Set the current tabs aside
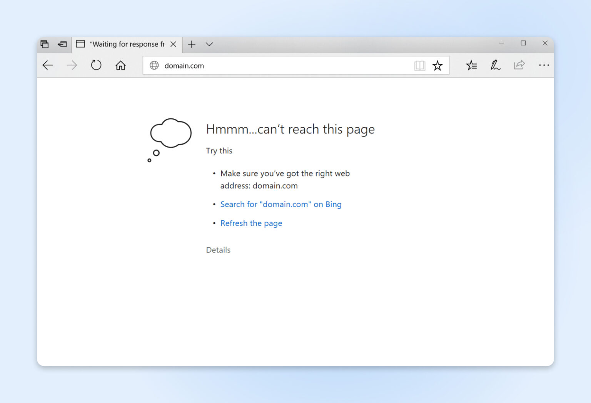 click(x=62, y=44)
